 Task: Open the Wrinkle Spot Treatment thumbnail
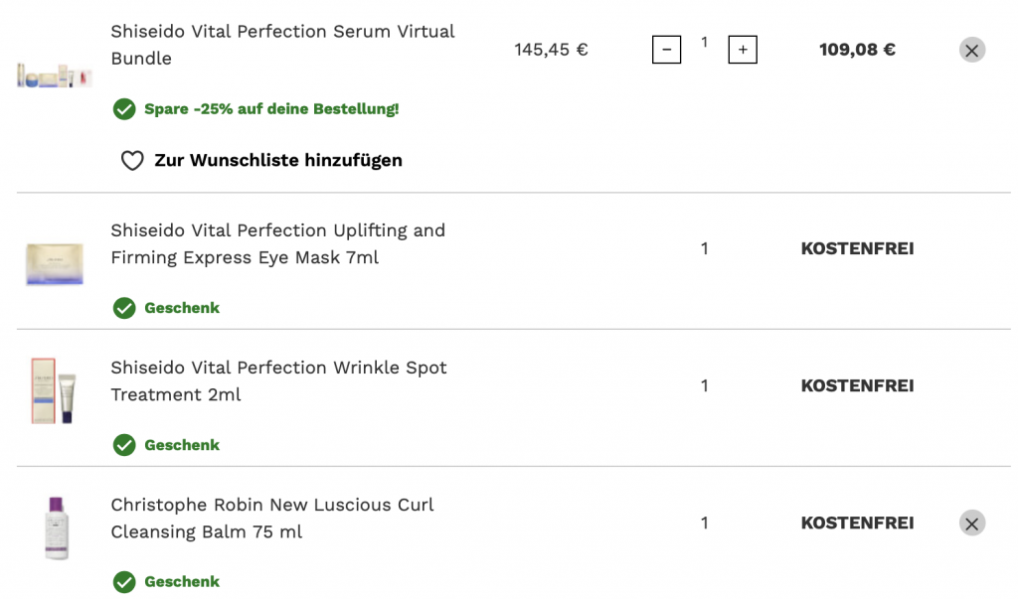[x=55, y=391]
